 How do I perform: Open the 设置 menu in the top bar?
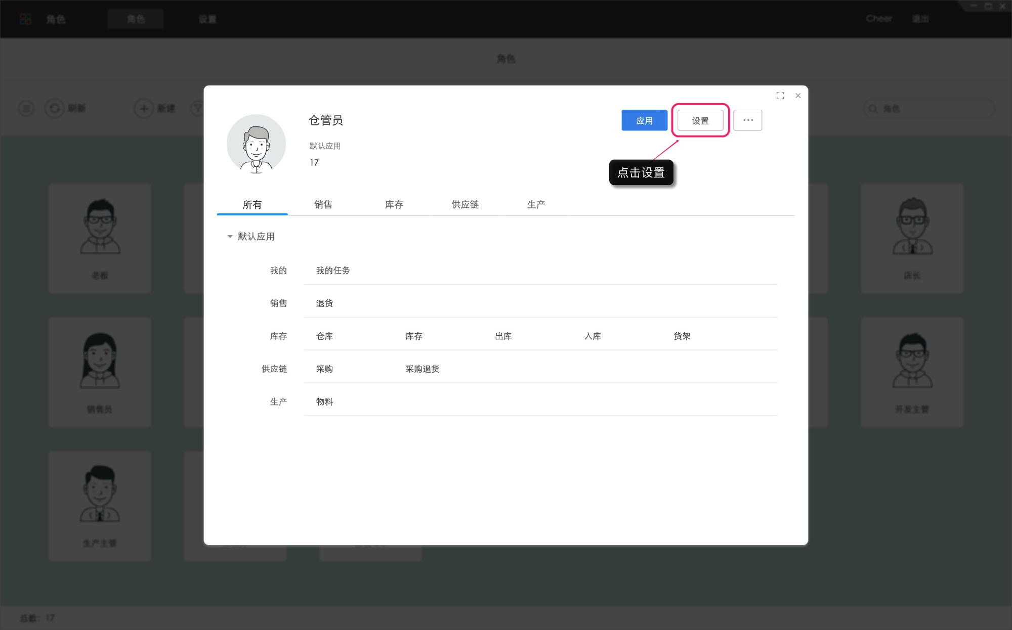coord(207,19)
